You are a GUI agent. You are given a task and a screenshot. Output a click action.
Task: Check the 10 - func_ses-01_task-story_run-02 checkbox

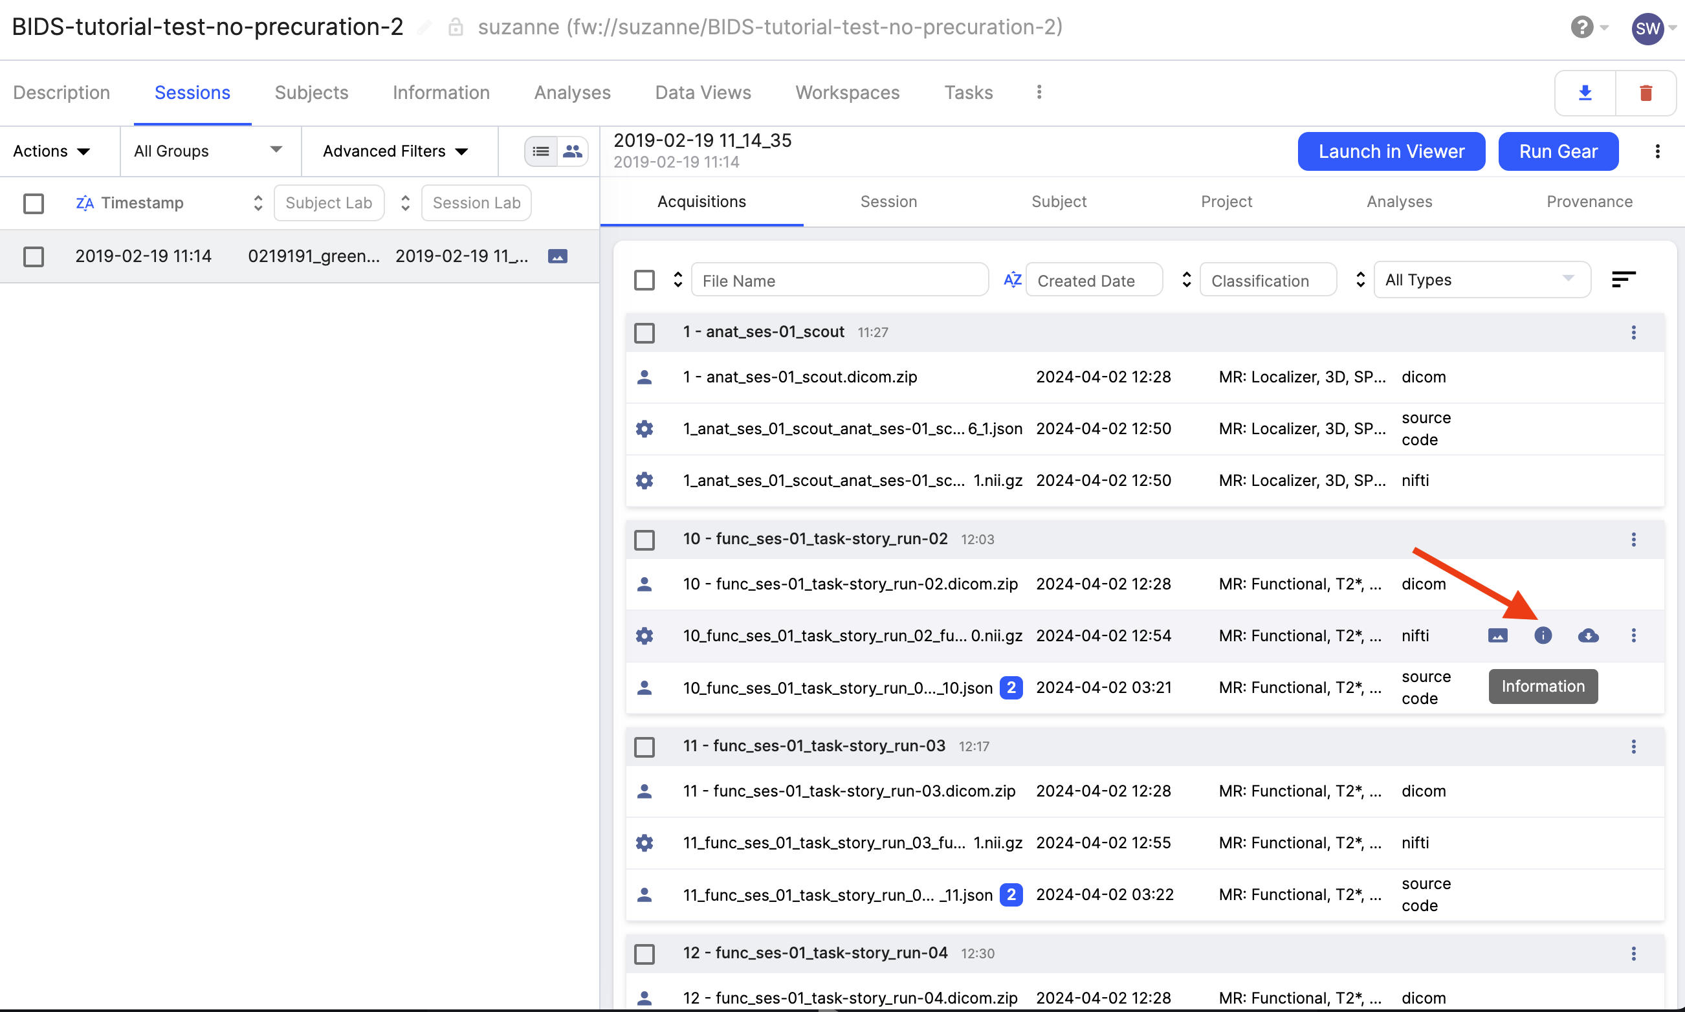point(644,540)
